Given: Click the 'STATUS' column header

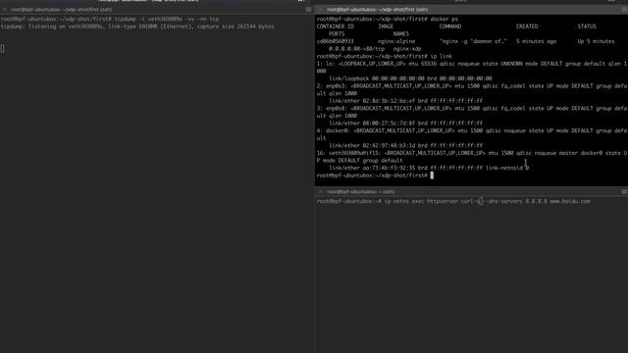Looking at the screenshot, I should coord(587,26).
